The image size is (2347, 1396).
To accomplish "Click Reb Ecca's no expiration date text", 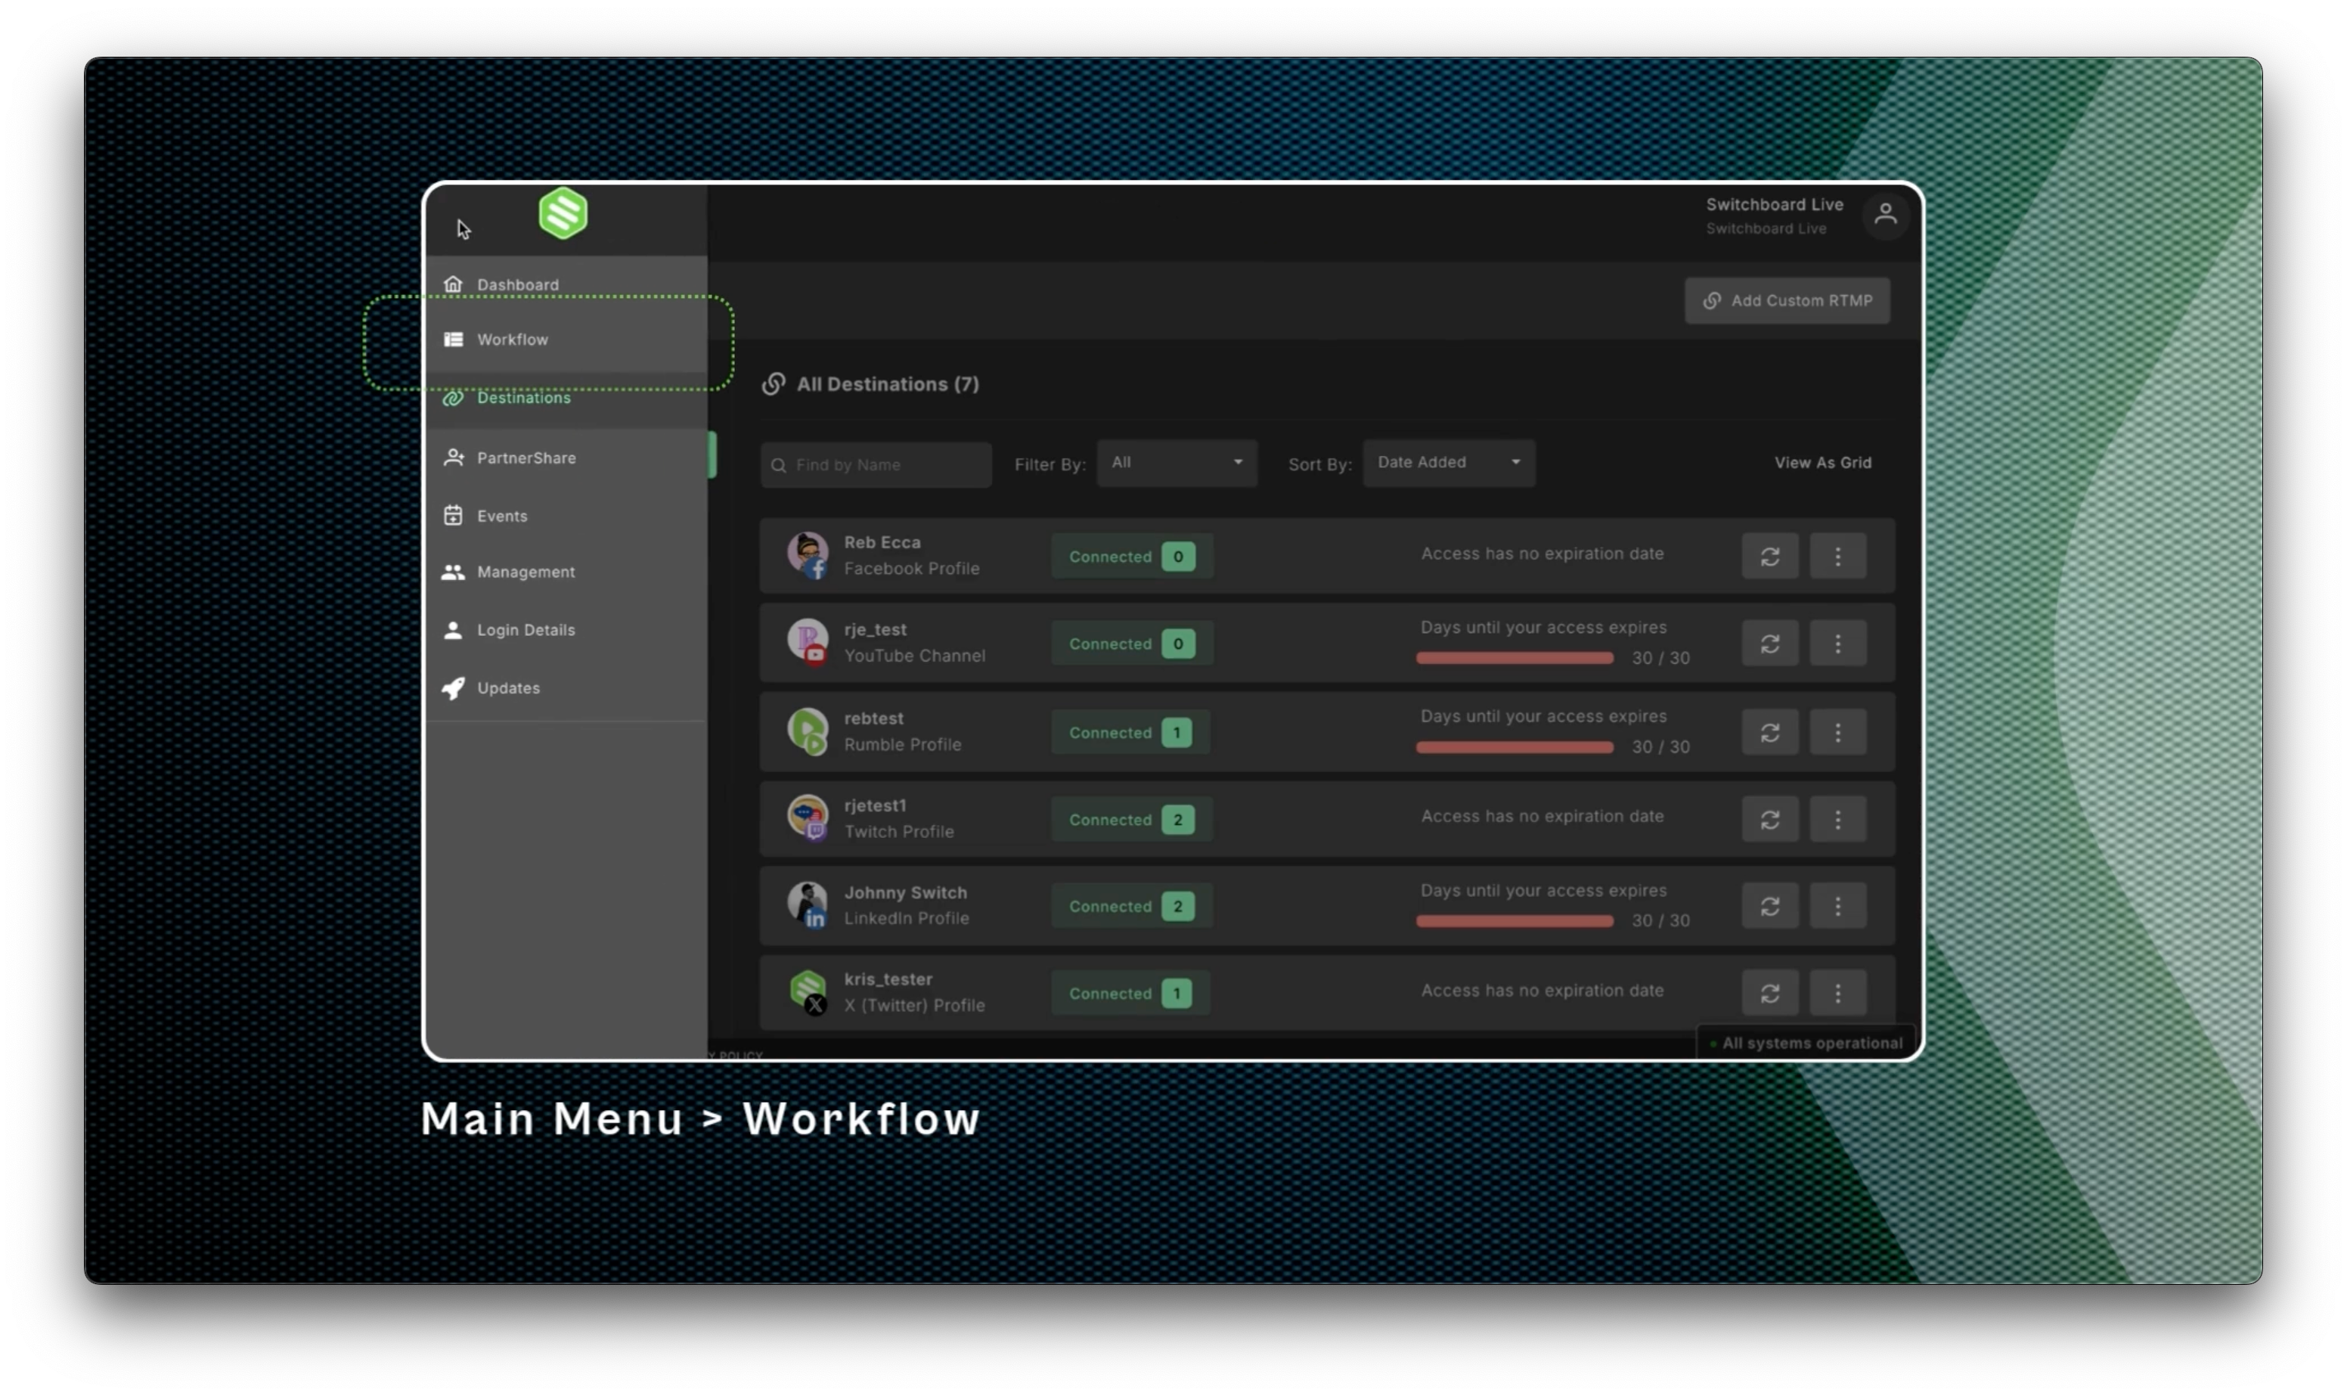I will (x=1542, y=554).
